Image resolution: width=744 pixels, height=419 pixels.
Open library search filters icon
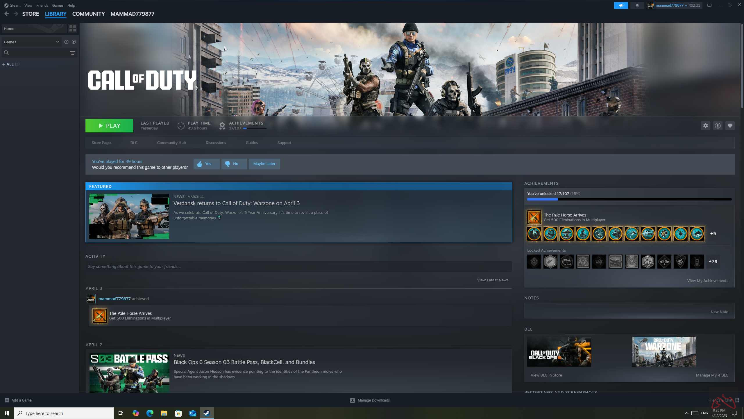(x=72, y=53)
